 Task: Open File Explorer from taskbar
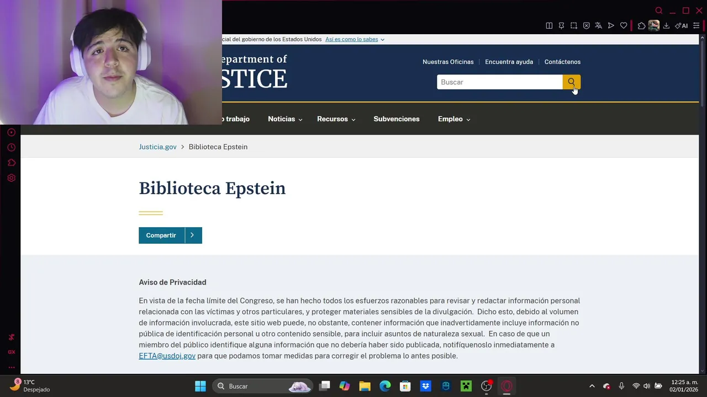365,386
